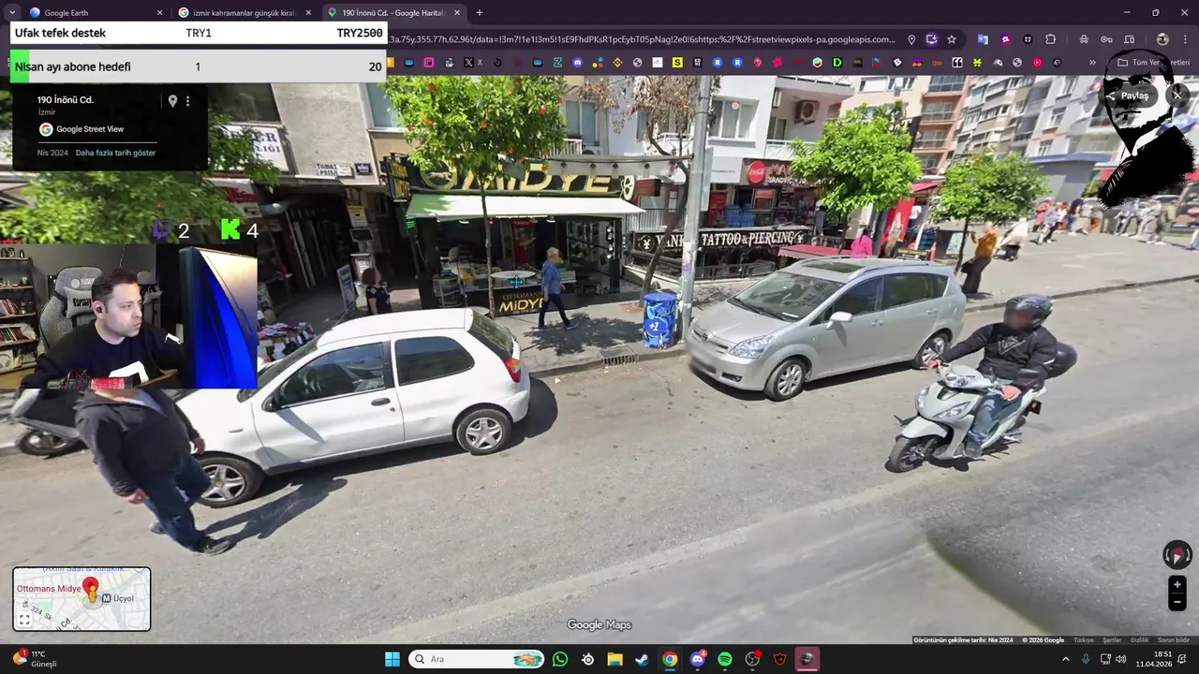Click the Daha fazla tarih göster link
This screenshot has width=1199, height=674.
coord(115,153)
